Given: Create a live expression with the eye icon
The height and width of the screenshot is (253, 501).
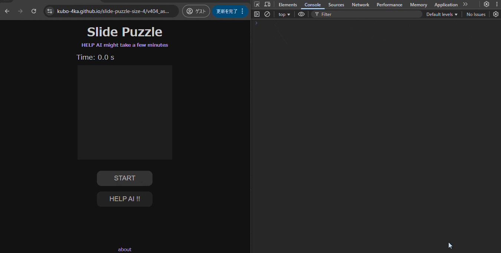Looking at the screenshot, I should [x=301, y=14].
